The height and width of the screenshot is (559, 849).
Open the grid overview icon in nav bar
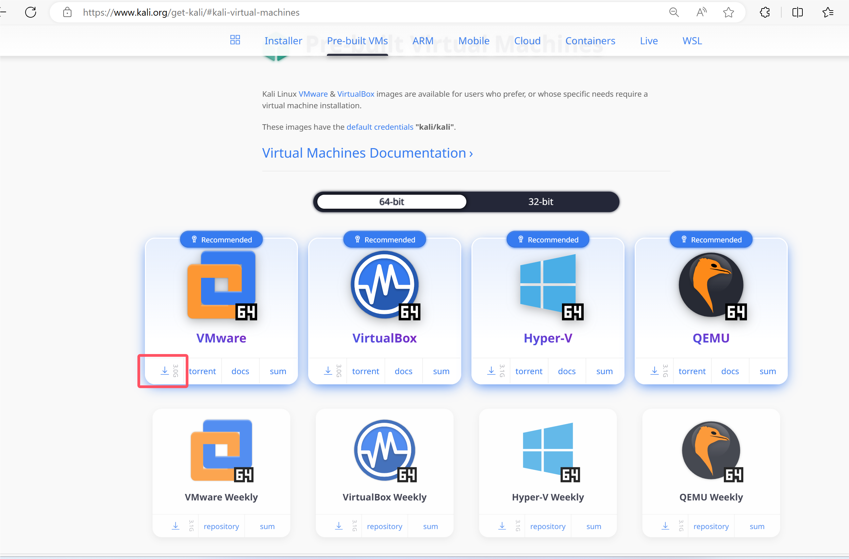click(235, 40)
